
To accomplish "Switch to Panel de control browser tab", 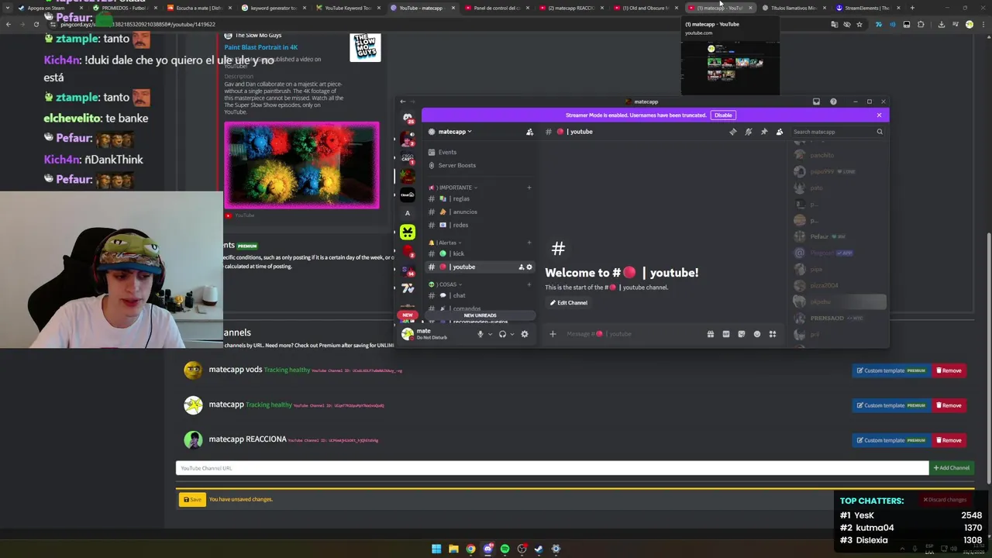I will pyautogui.click(x=496, y=8).
